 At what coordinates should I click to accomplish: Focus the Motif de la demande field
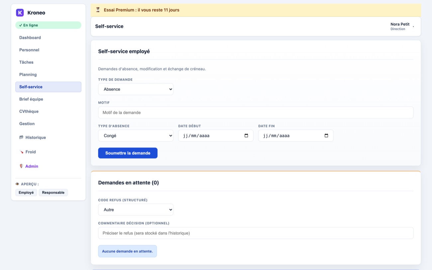tap(256, 112)
